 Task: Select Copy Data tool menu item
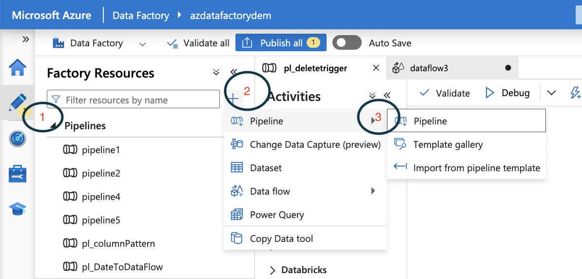[x=305, y=239]
